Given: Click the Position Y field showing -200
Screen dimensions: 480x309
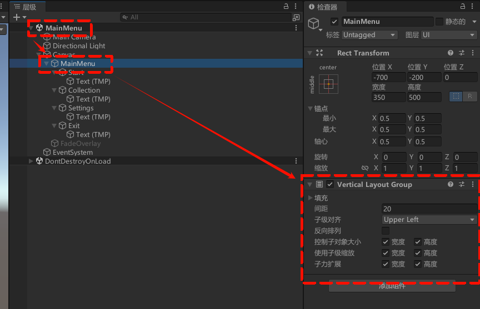Looking at the screenshot, I should pos(424,77).
